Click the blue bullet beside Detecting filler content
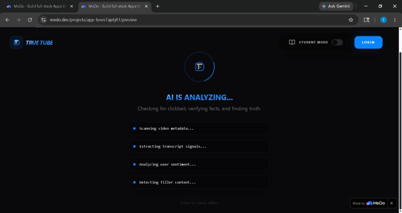 tap(134, 182)
